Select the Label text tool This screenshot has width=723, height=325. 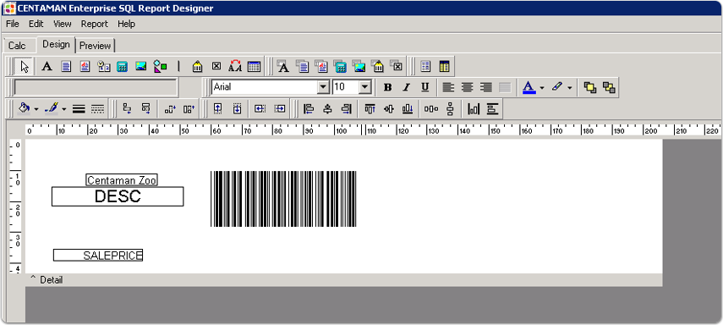47,67
